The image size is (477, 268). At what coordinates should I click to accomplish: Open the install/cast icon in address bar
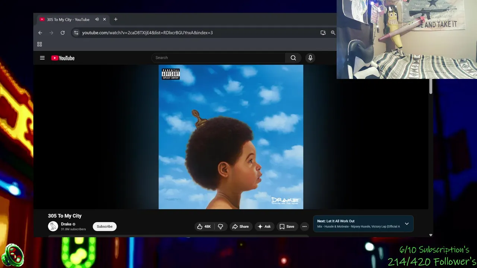pyautogui.click(x=323, y=33)
